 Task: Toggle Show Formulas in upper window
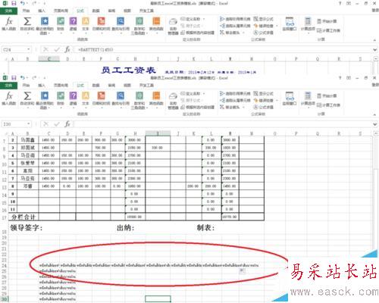point(264,19)
